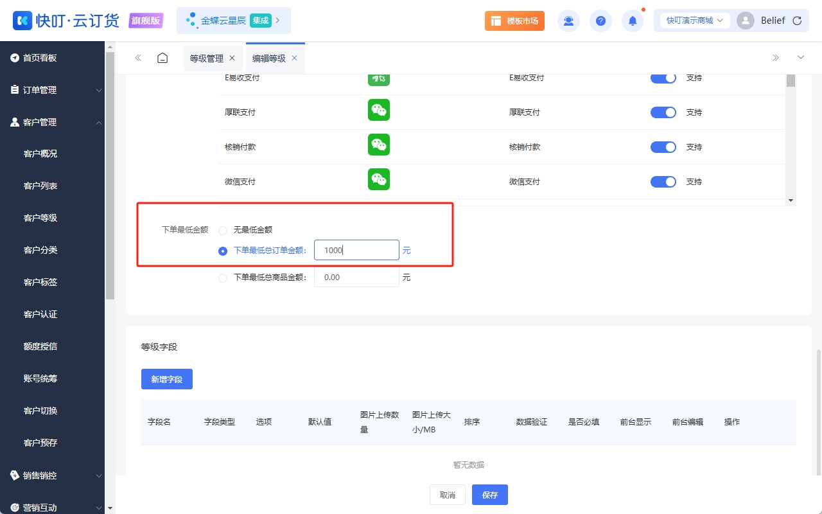
Task: Close the 等级管理 tab
Action: pos(232,58)
